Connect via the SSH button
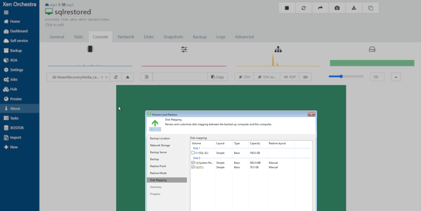421x211 pixels. [x=244, y=77]
